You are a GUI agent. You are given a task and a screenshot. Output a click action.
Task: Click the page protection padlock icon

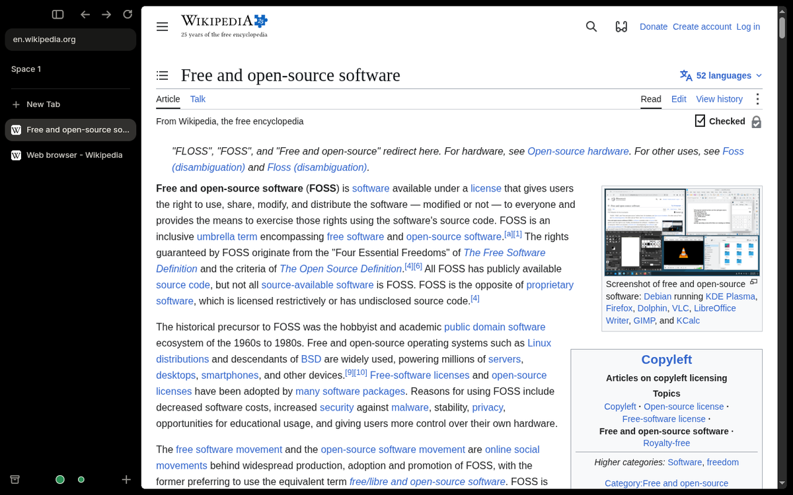point(757,122)
